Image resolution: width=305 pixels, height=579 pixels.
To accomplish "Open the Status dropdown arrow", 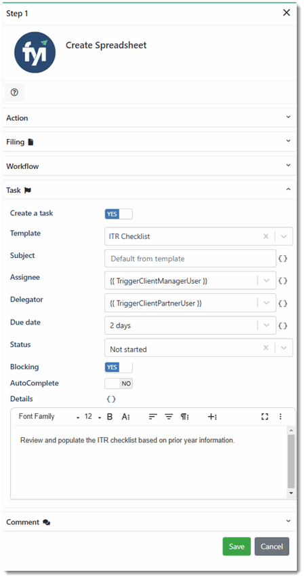I will [283, 348].
